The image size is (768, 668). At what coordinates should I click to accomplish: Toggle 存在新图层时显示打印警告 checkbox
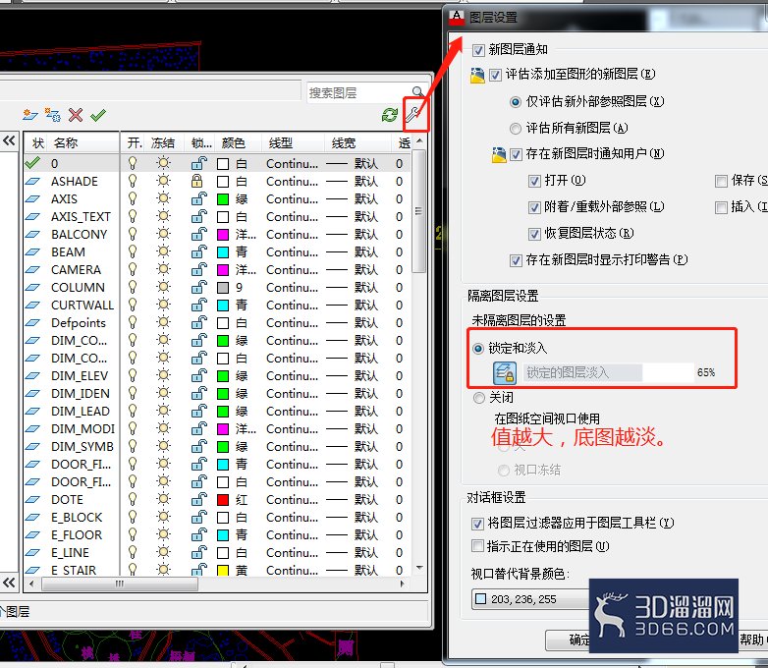(x=516, y=260)
